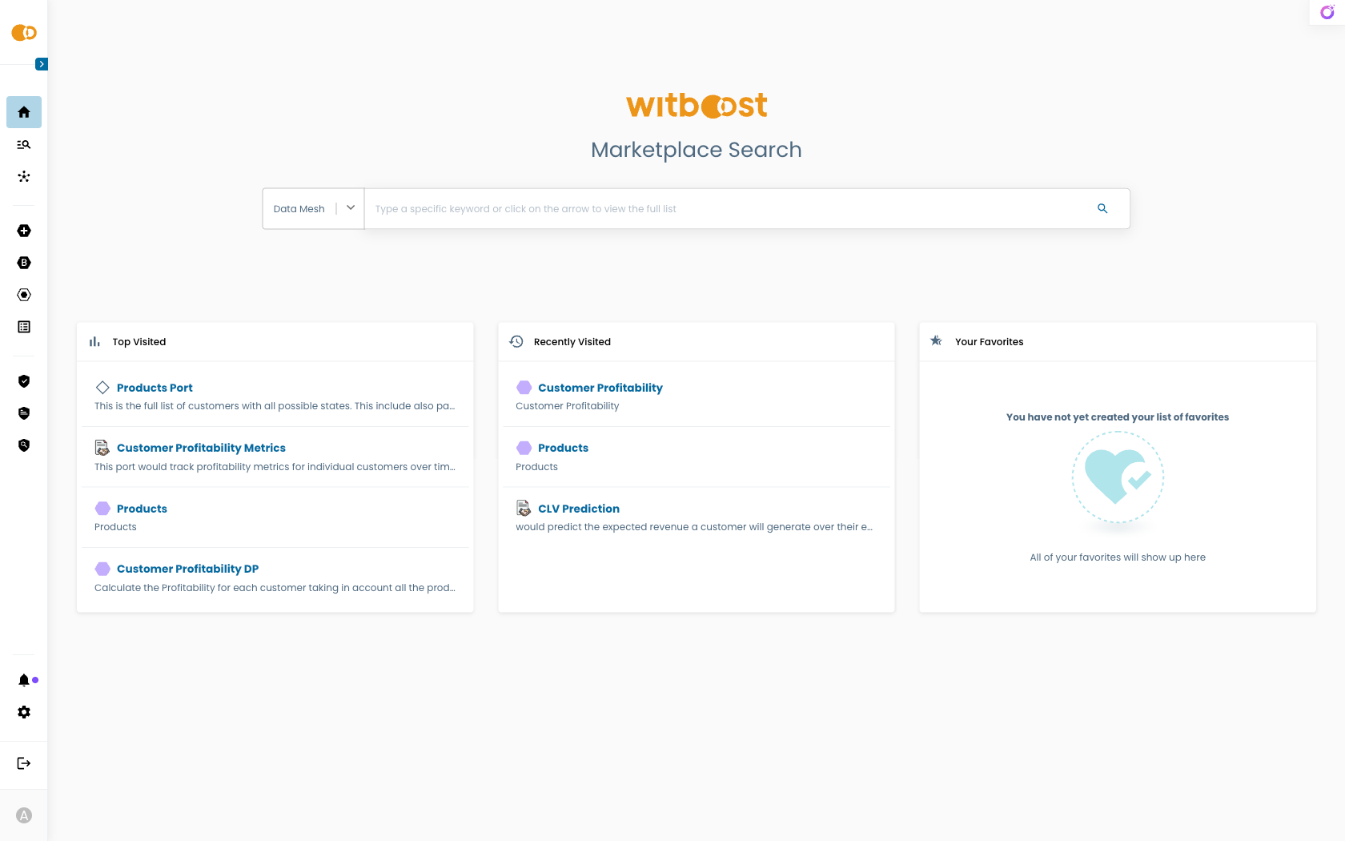This screenshot has height=841, width=1345.
Task: Click 'All of your favorites will show up here'
Action: [1118, 557]
